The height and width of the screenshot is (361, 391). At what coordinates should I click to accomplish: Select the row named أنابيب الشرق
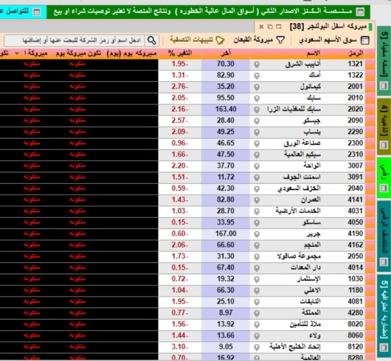303,64
